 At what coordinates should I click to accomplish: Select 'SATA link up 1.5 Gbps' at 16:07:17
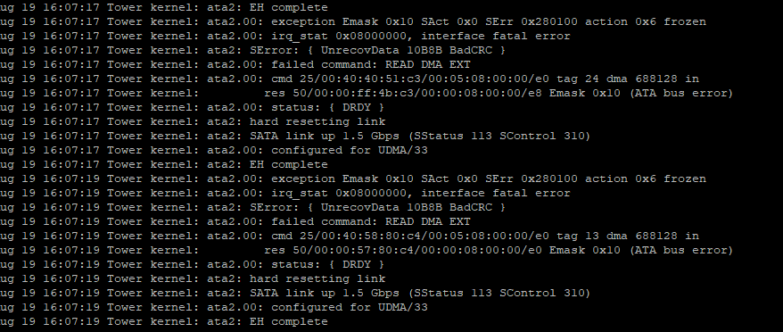(x=324, y=136)
